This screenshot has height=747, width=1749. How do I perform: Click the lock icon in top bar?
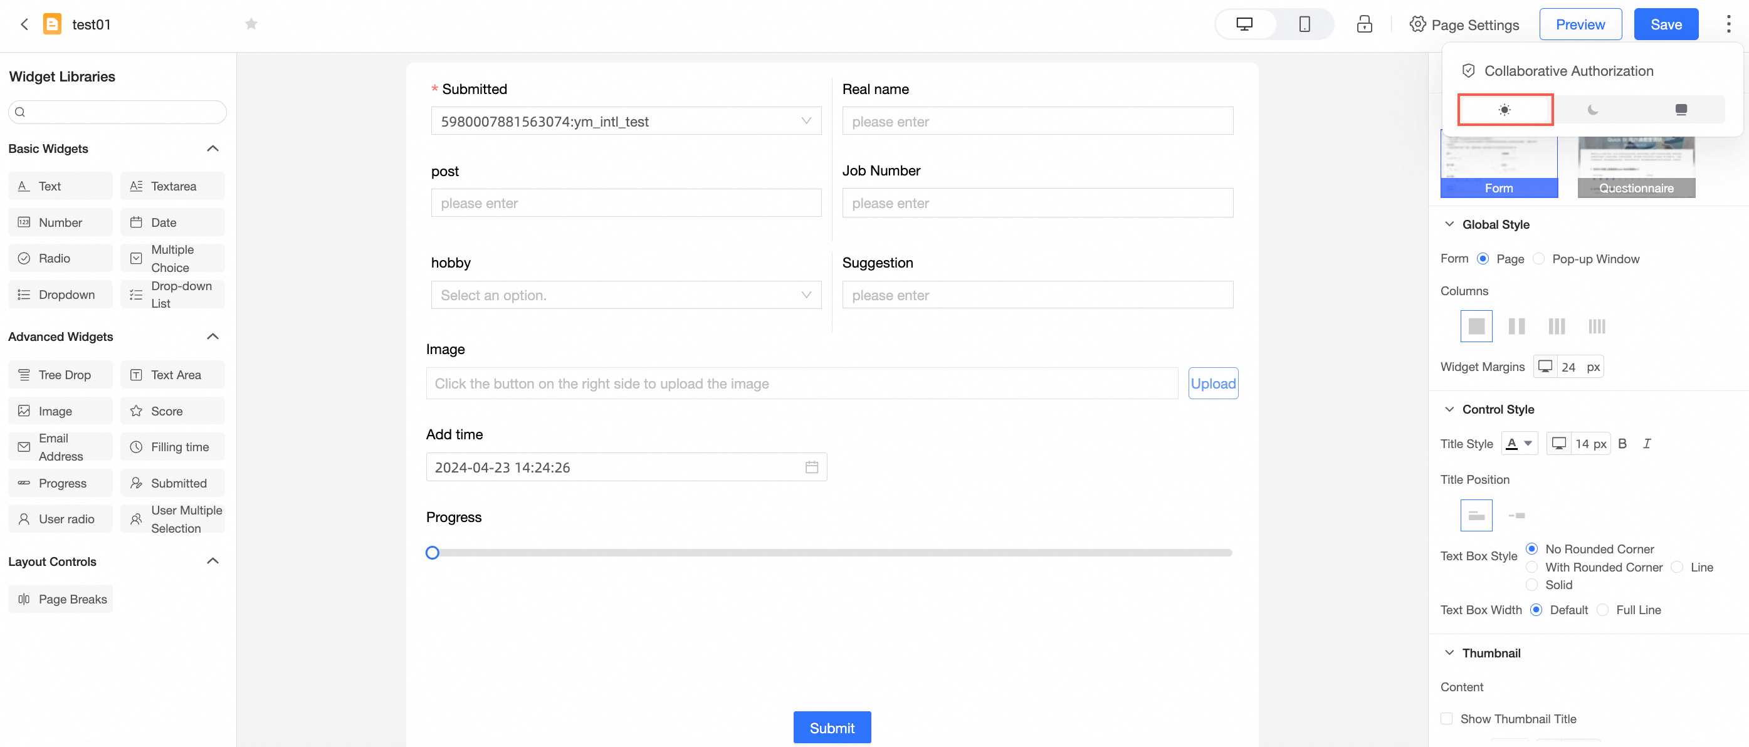(x=1364, y=24)
